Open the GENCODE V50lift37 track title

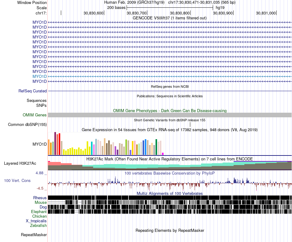click(169, 18)
